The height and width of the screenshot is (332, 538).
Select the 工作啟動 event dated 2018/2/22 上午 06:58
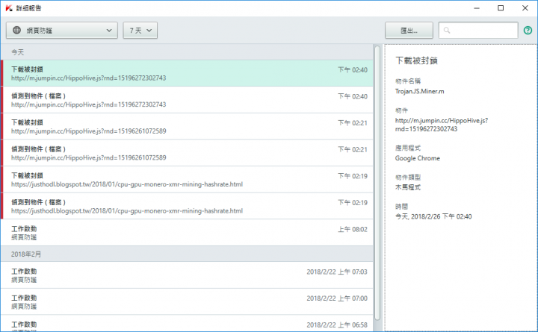(187, 324)
